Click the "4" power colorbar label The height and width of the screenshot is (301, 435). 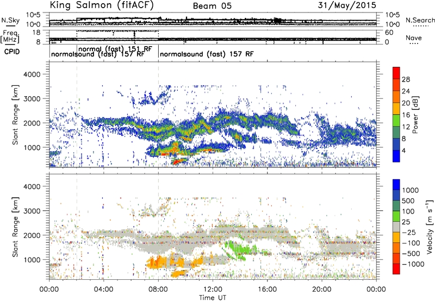404,151
